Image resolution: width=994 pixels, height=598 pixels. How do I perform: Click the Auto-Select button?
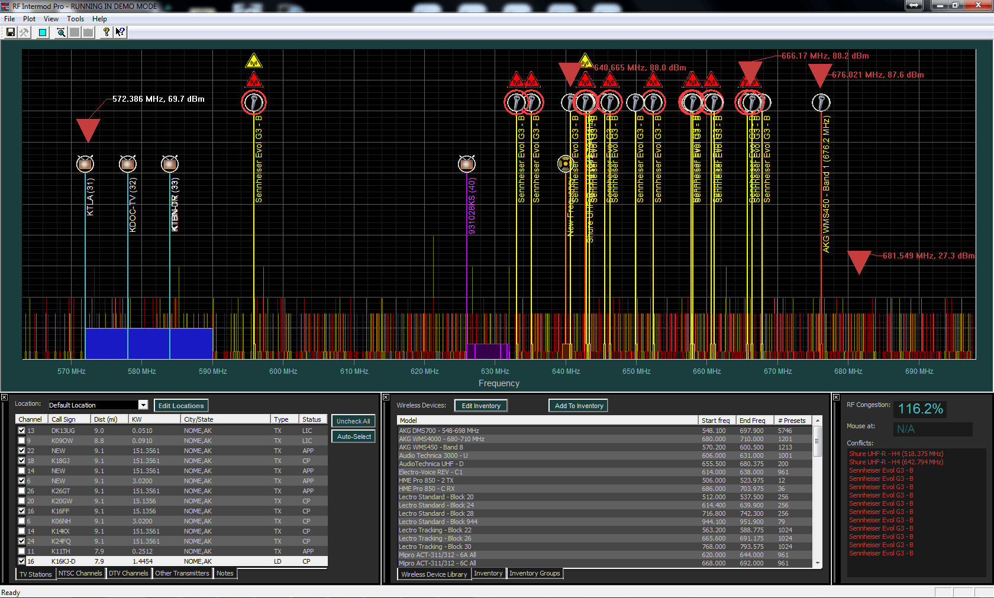(354, 437)
